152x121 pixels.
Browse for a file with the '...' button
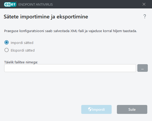pos(143,68)
